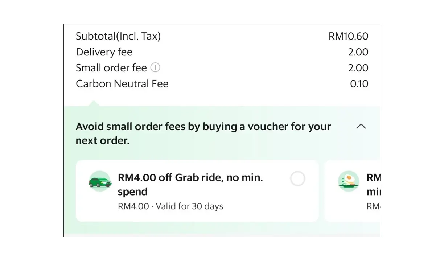
Task: Click the RM10.60 subtotal amount
Action: coord(348,36)
